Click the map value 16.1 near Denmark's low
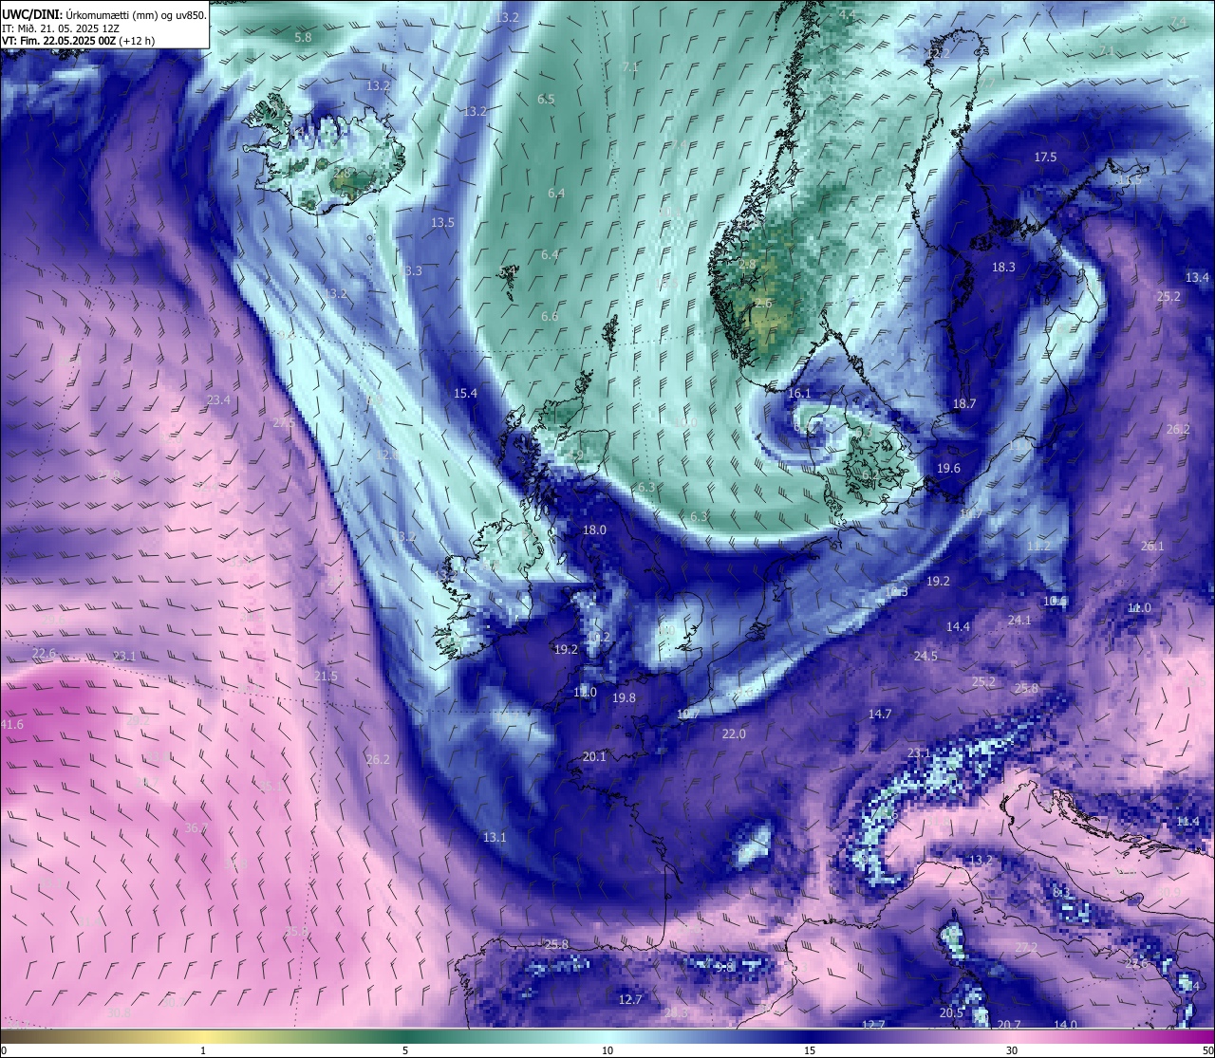This screenshot has width=1215, height=1058. (799, 393)
